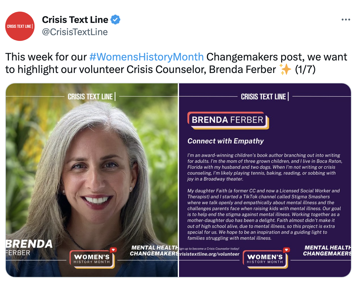Viewport: 358px width, 284px height.
Task: Open the #WomensHistoryMonth hashtag
Action: tap(146, 57)
